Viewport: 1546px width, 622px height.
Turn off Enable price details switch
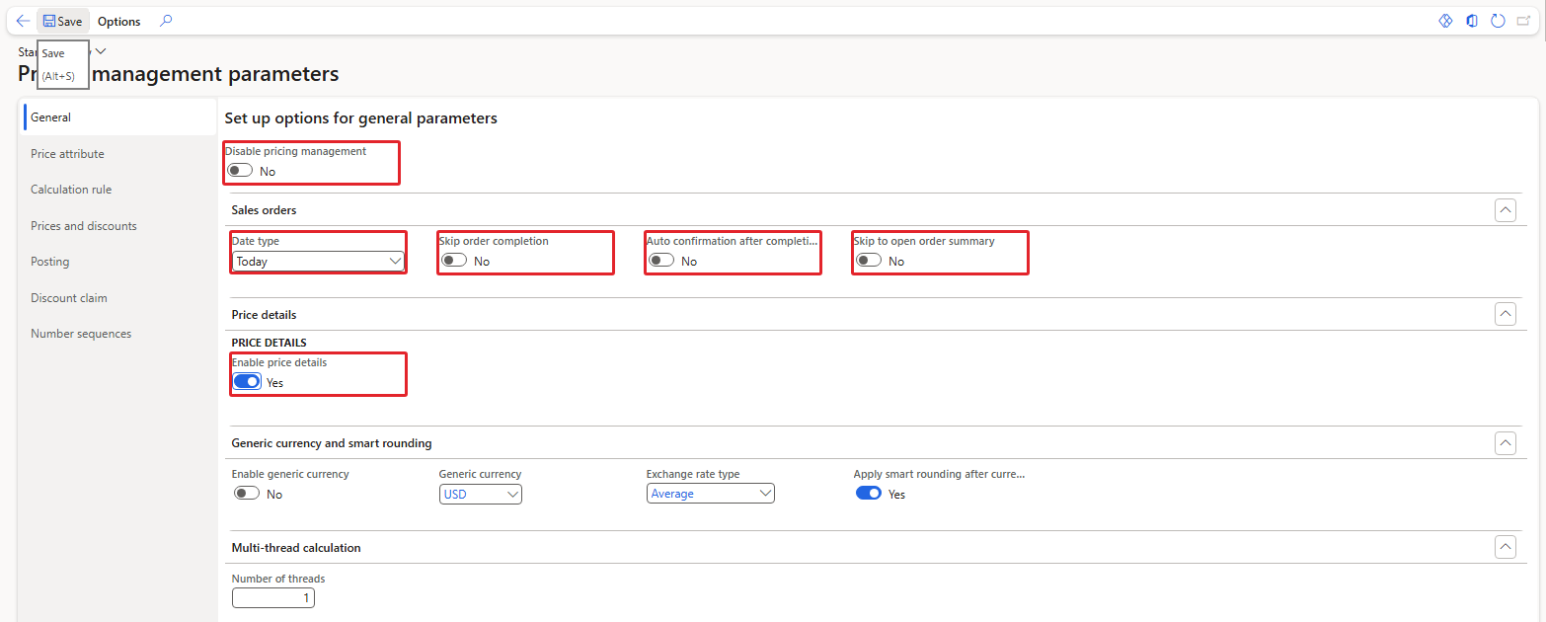point(247,382)
